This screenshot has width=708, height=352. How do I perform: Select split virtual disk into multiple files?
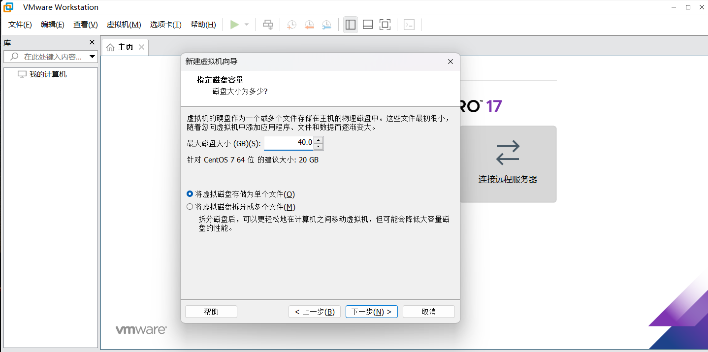241,207
